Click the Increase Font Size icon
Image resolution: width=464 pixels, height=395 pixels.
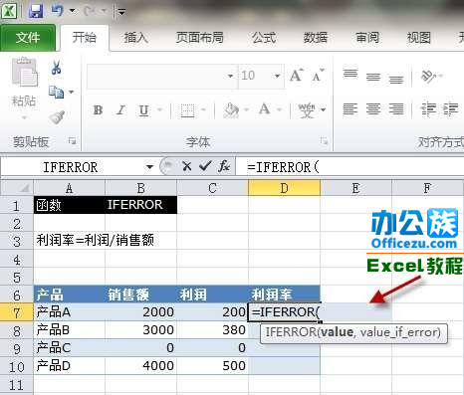coord(296,76)
